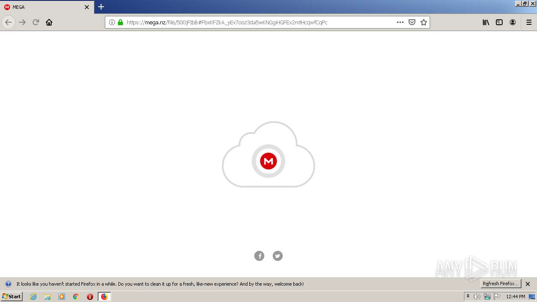
Task: Toggle the Firefox sidebar view
Action: click(x=499, y=22)
